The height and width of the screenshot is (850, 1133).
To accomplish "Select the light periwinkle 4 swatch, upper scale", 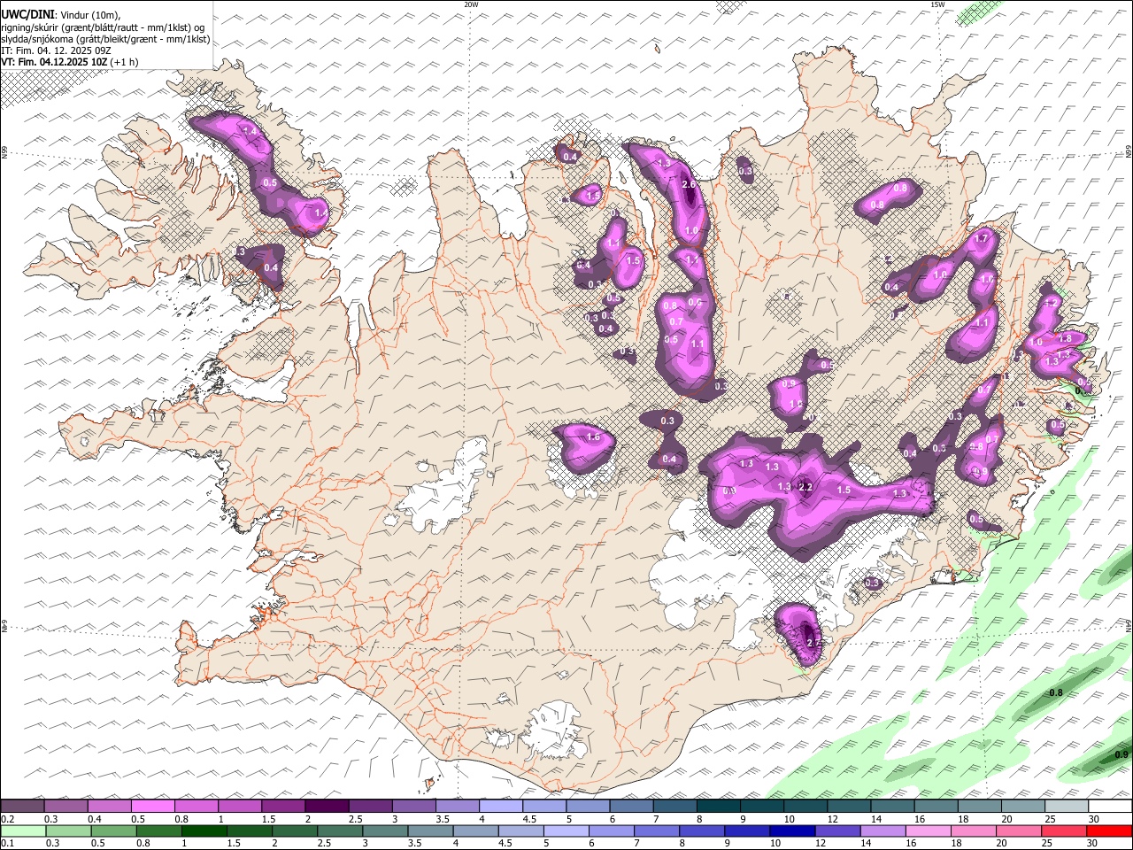I will click(499, 806).
